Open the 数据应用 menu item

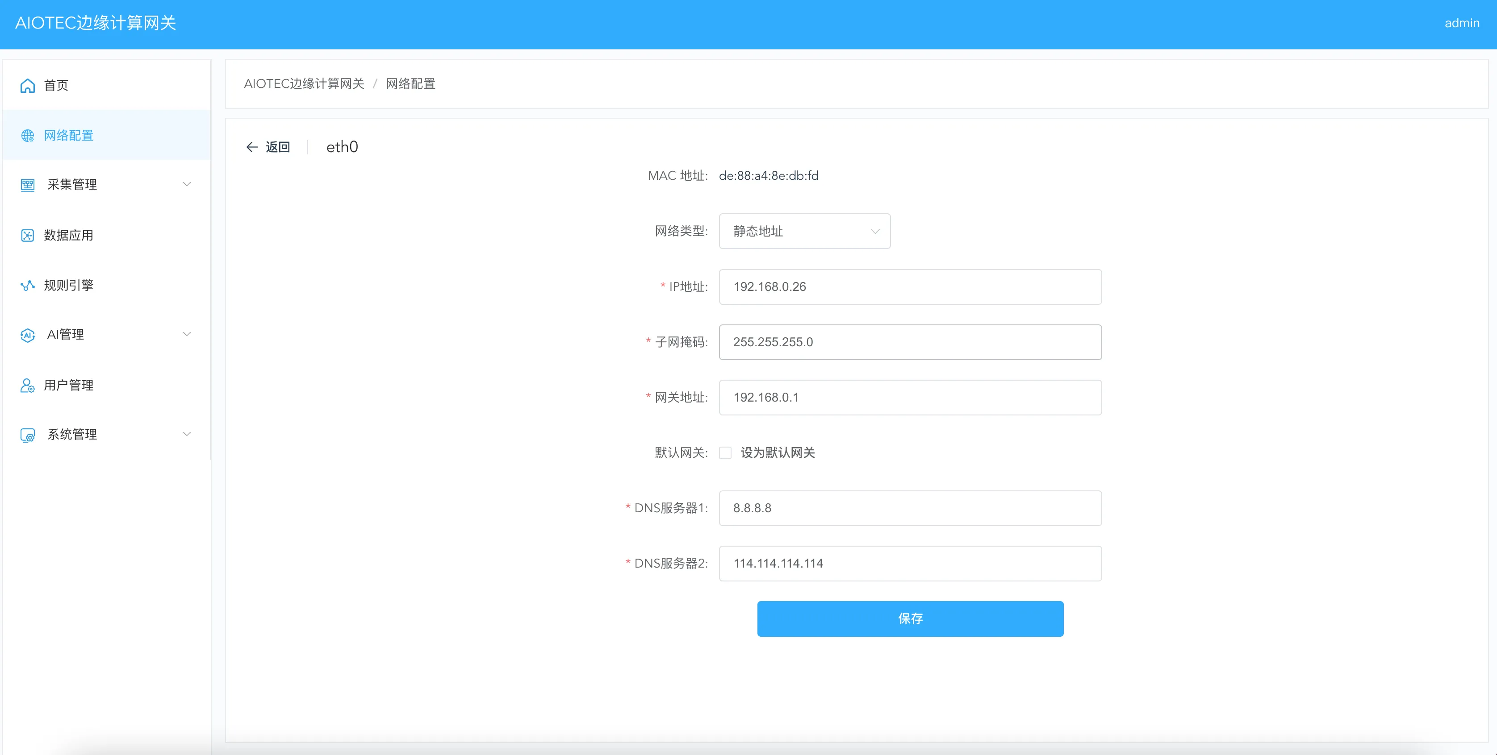point(69,235)
